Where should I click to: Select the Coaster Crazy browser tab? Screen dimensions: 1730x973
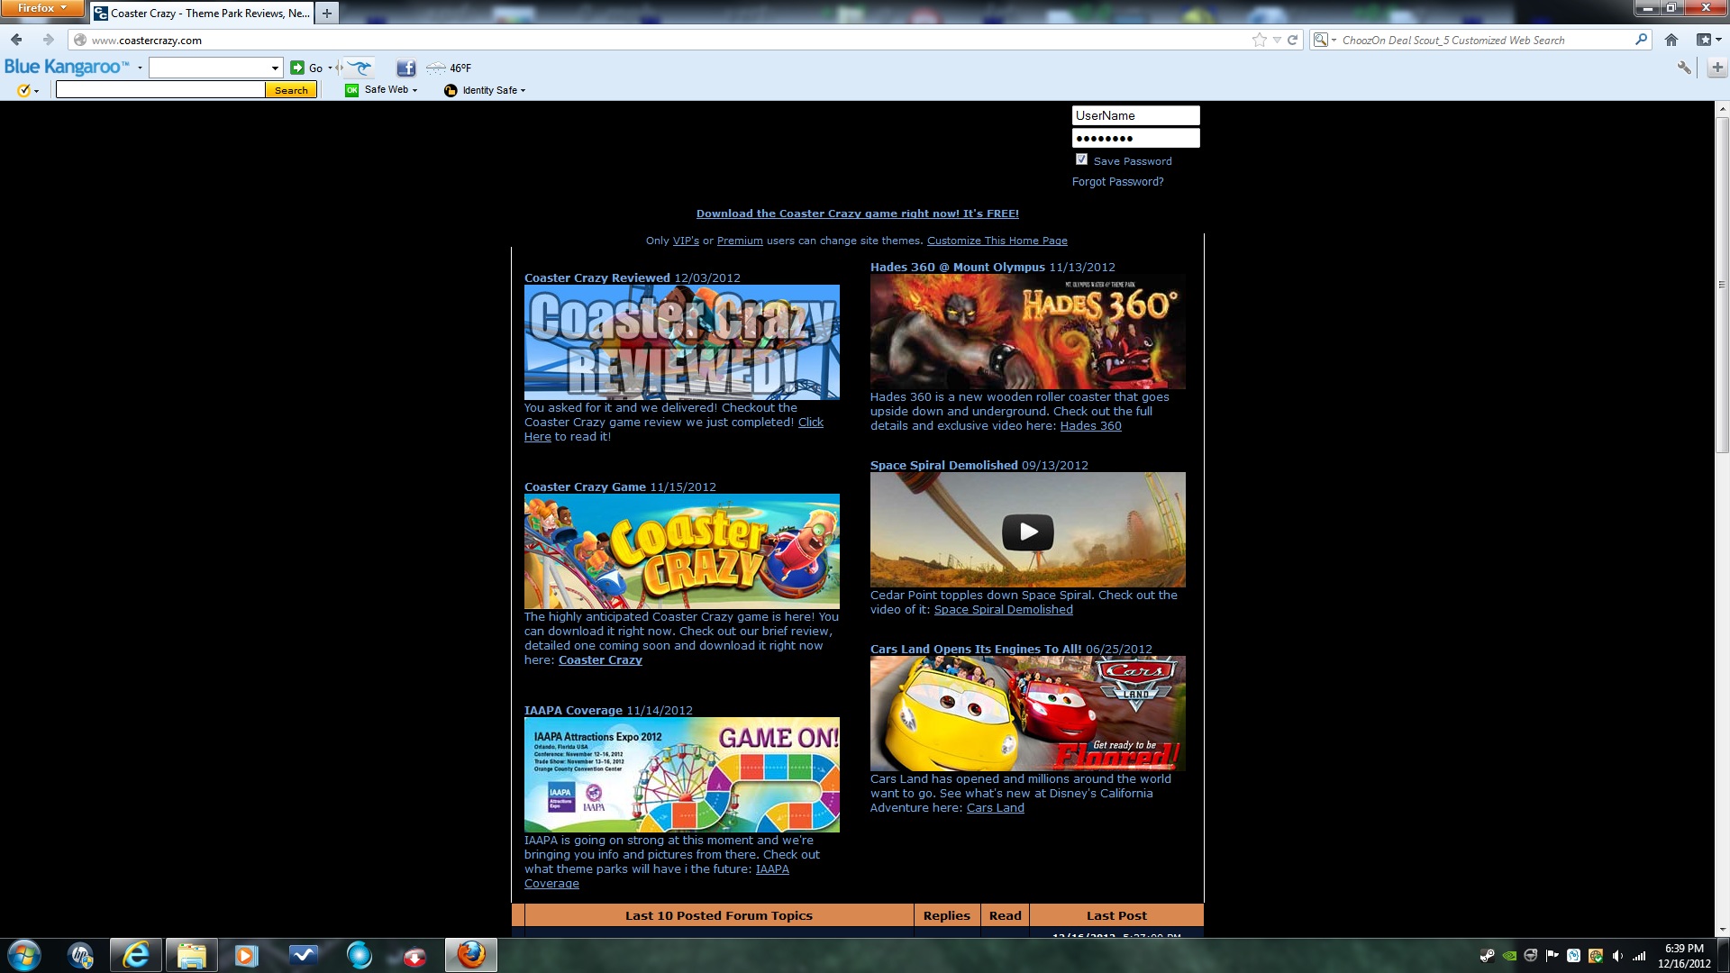[x=202, y=13]
